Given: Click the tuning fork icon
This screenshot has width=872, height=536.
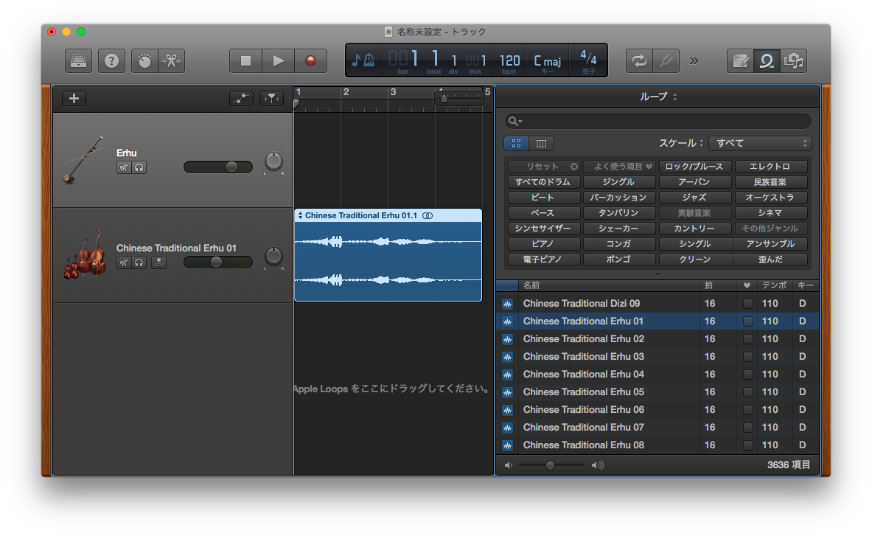Looking at the screenshot, I should click(x=666, y=61).
